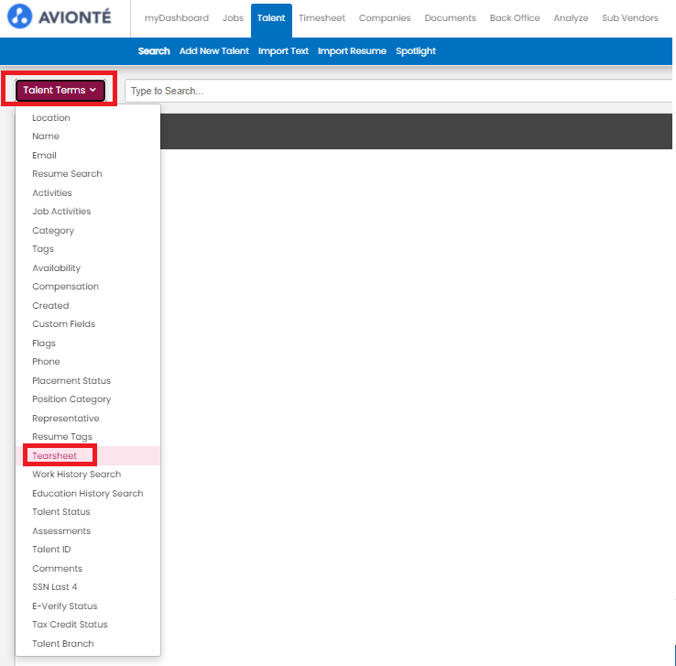Open the Spotlight link
Image resolution: width=676 pixels, height=666 pixels.
point(416,51)
